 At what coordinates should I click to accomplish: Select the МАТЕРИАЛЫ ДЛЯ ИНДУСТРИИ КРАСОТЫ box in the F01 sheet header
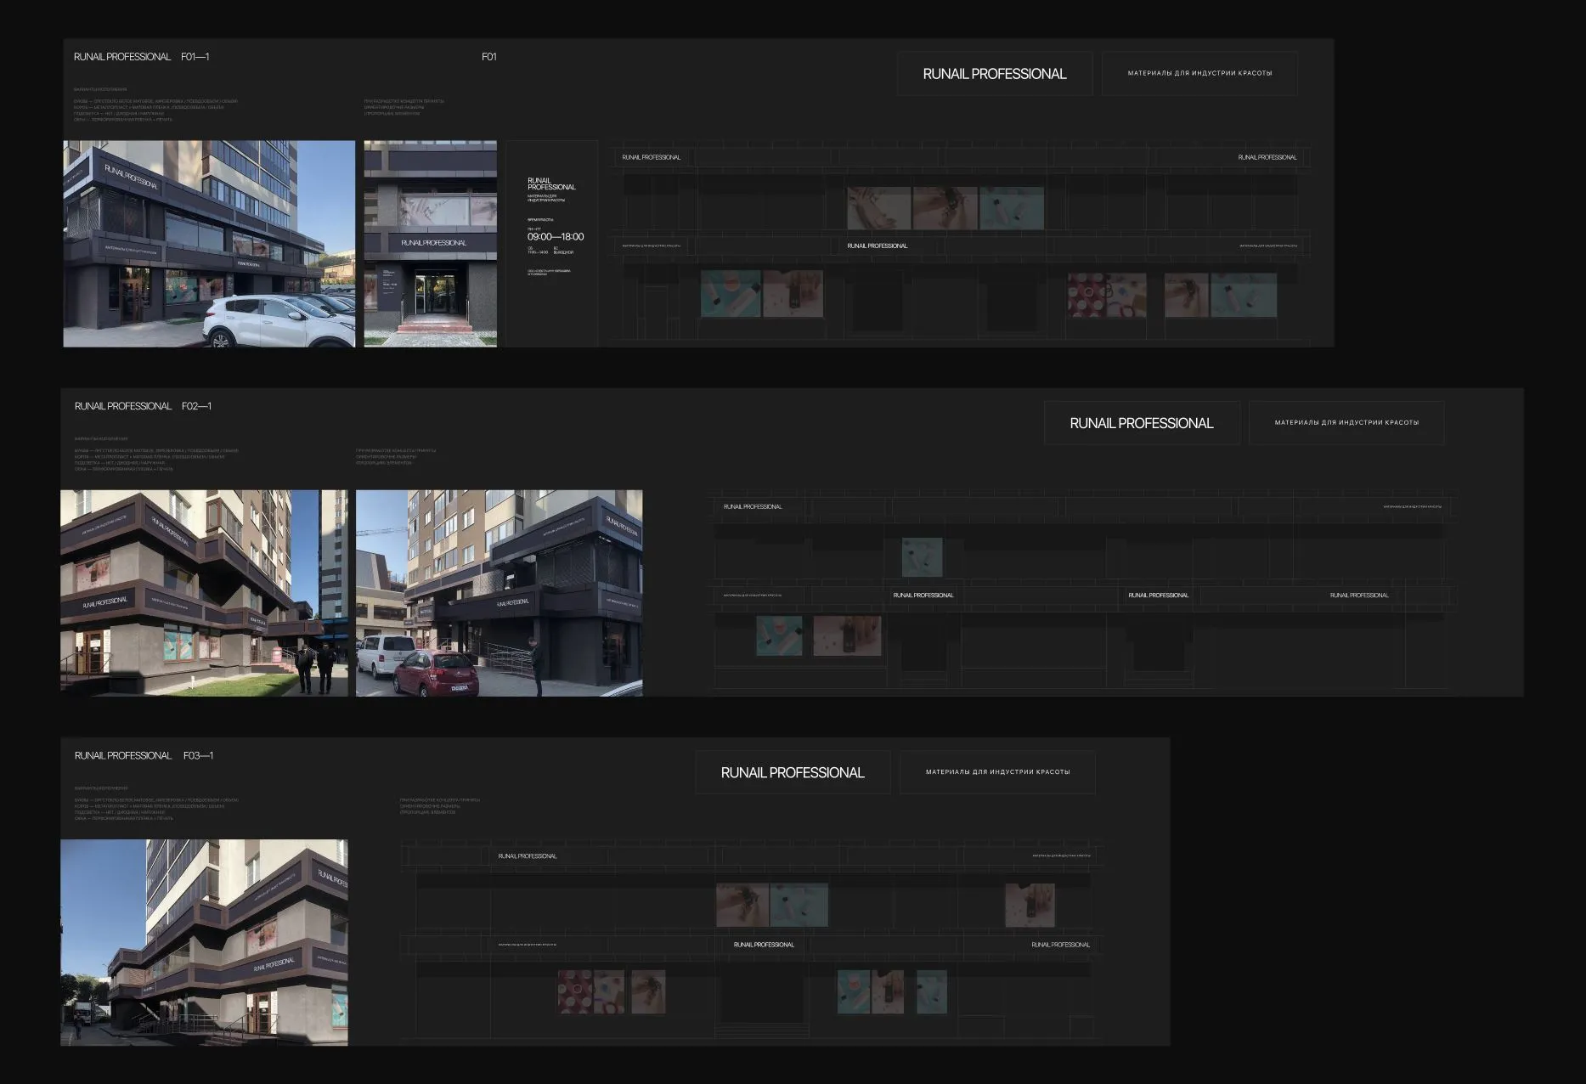(1199, 74)
